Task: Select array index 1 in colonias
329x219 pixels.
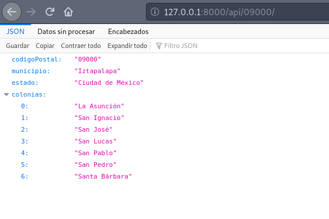Action: pos(25,118)
